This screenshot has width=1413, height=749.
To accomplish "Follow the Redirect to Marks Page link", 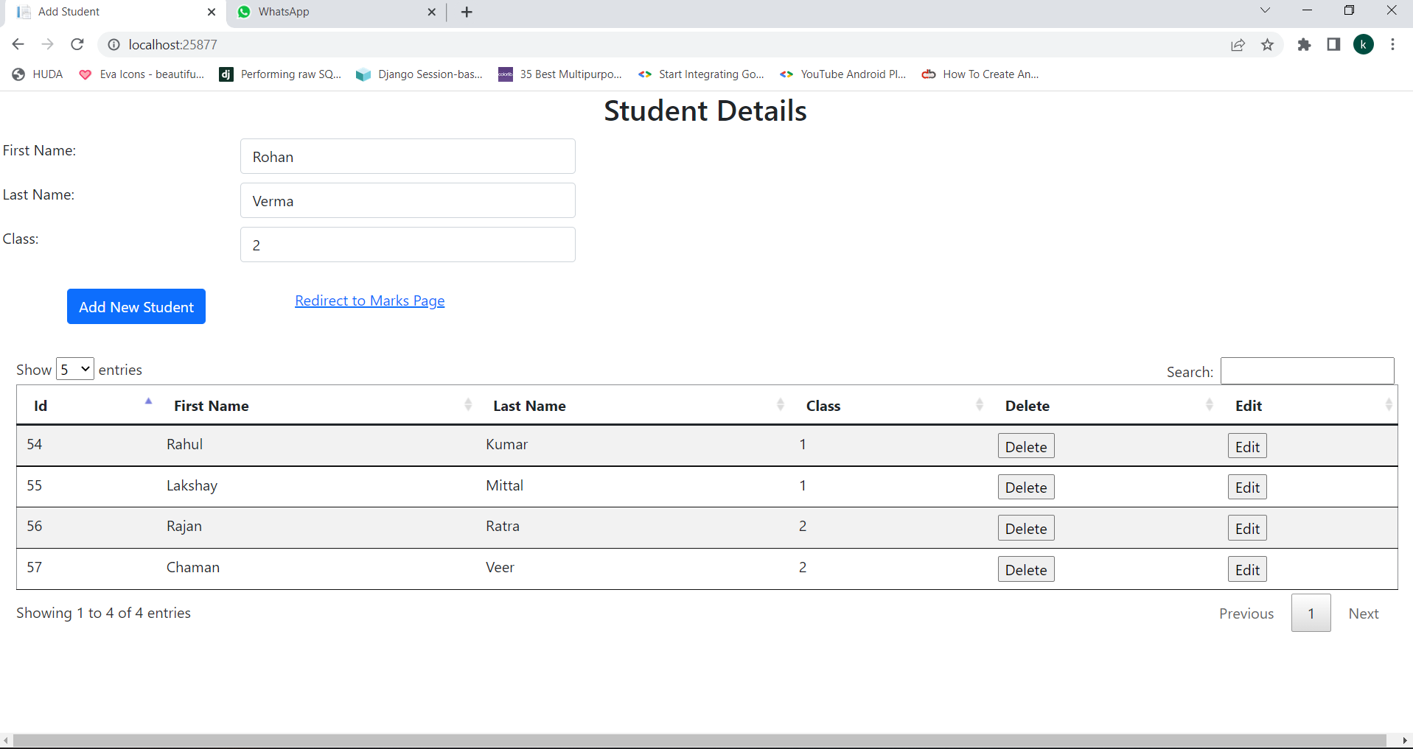I will click(370, 300).
